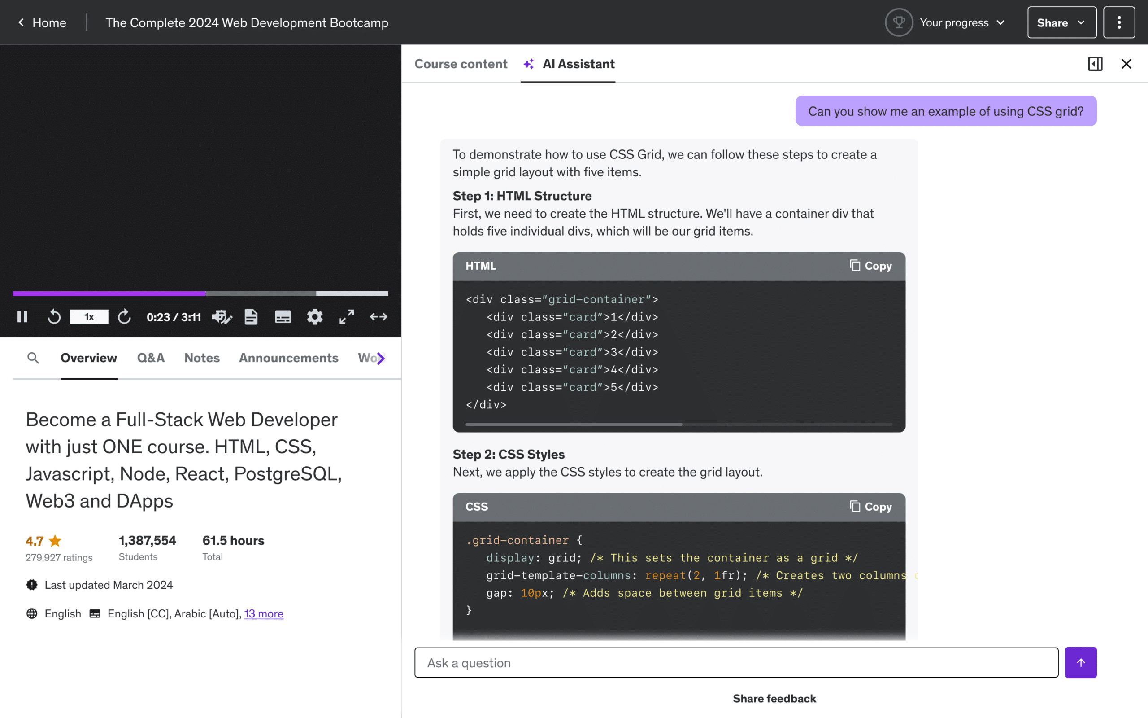The width and height of the screenshot is (1148, 718).
Task: Click the Step 2: CSS Styles heading
Action: (x=509, y=455)
